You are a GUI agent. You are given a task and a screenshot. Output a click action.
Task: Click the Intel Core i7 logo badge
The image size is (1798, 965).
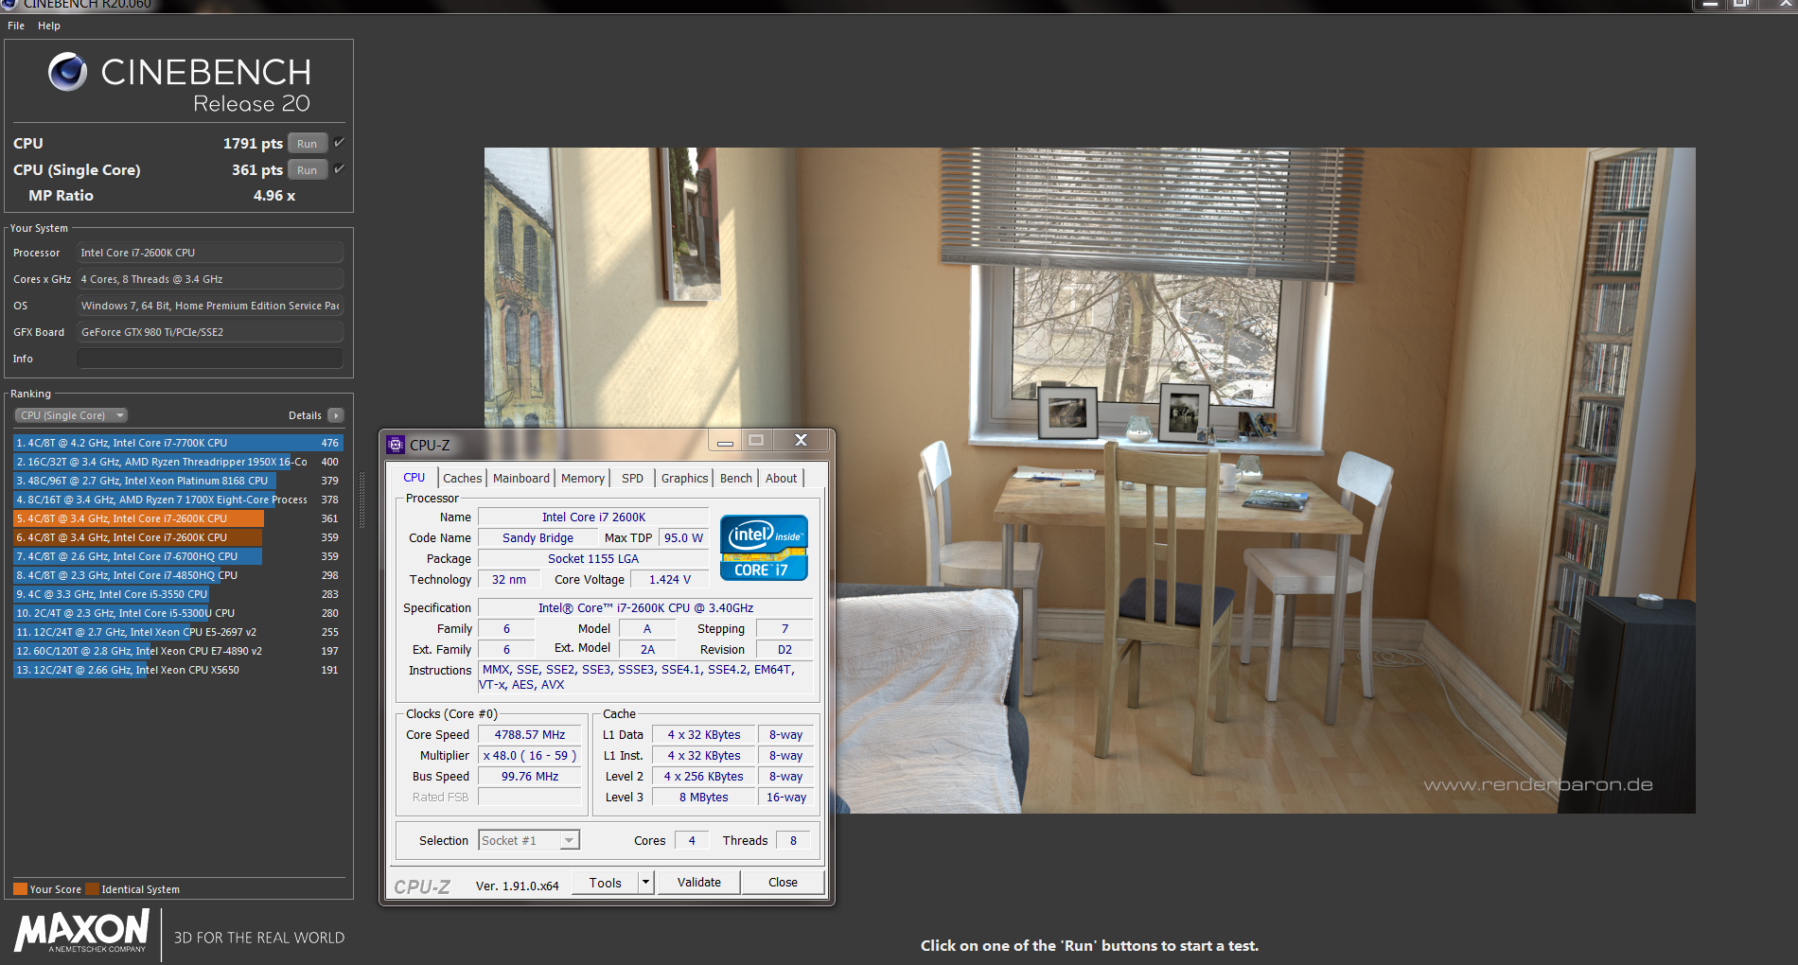tap(764, 548)
